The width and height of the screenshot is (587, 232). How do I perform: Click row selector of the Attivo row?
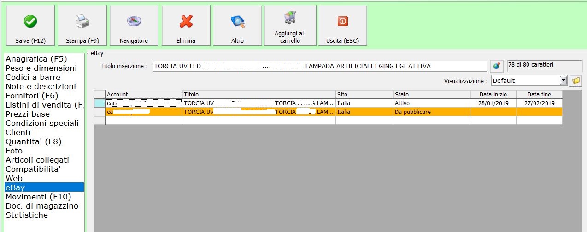pos(100,103)
